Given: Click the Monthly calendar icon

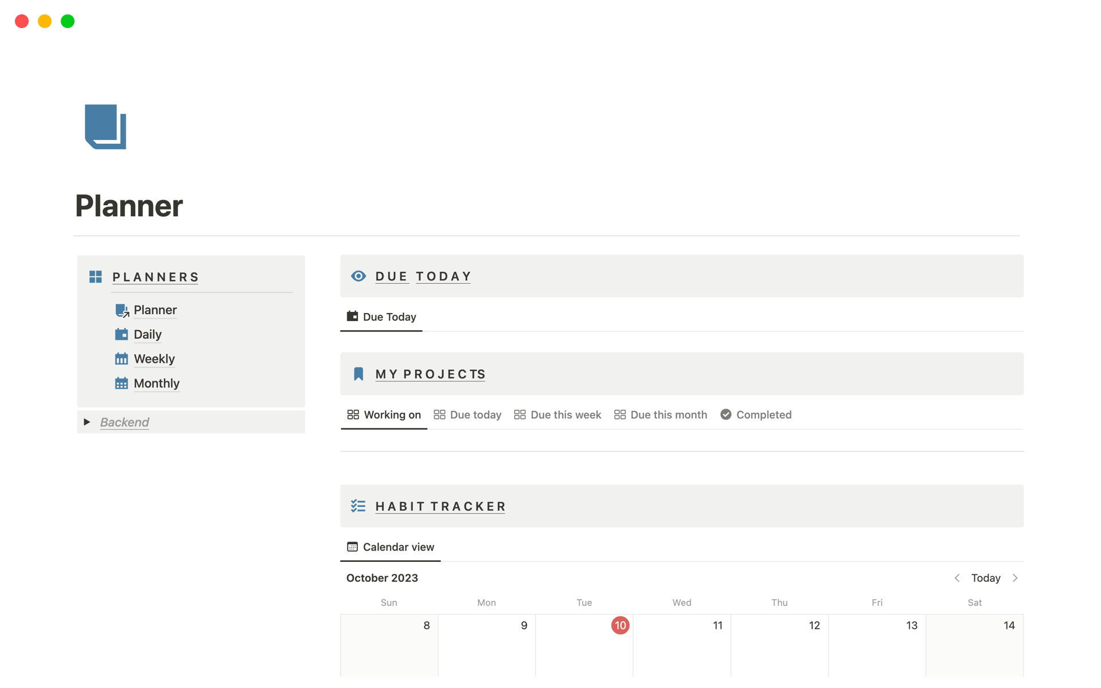Looking at the screenshot, I should point(122,384).
